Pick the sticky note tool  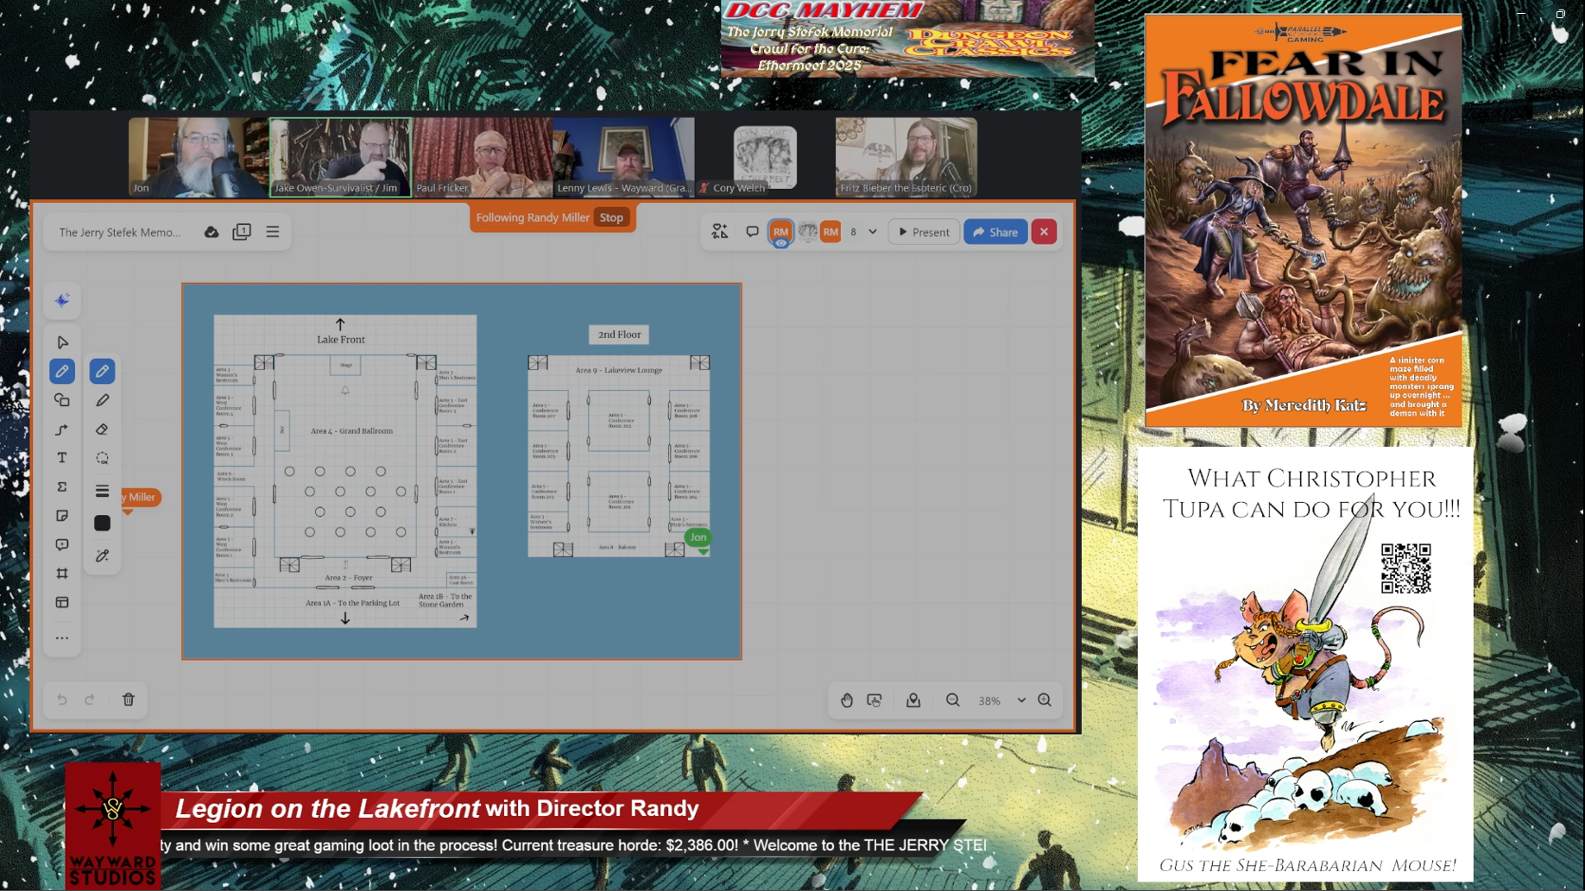(x=62, y=516)
